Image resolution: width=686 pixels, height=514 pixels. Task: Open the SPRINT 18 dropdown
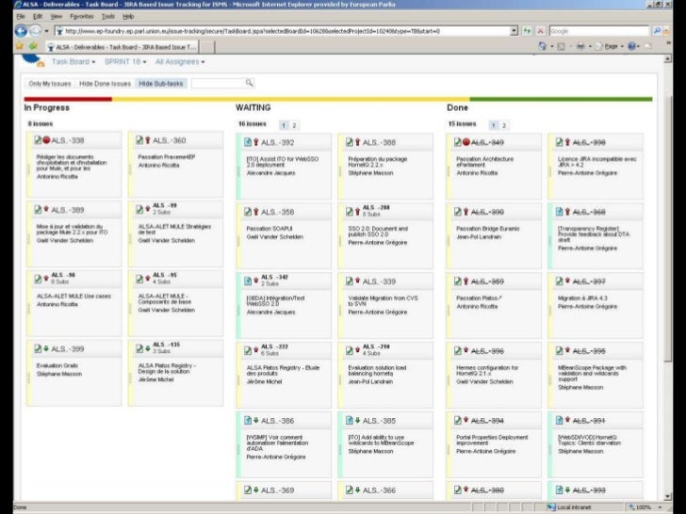click(x=125, y=61)
